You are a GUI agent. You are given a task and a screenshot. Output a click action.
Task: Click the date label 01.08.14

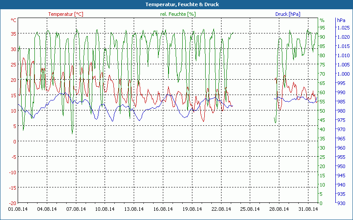(x=18, y=209)
